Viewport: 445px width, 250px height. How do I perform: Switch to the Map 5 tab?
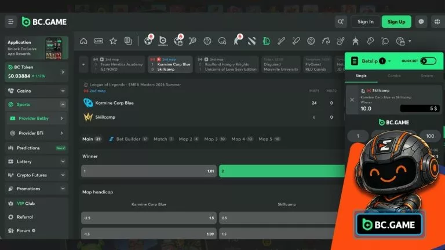pyautogui.click(x=269, y=139)
